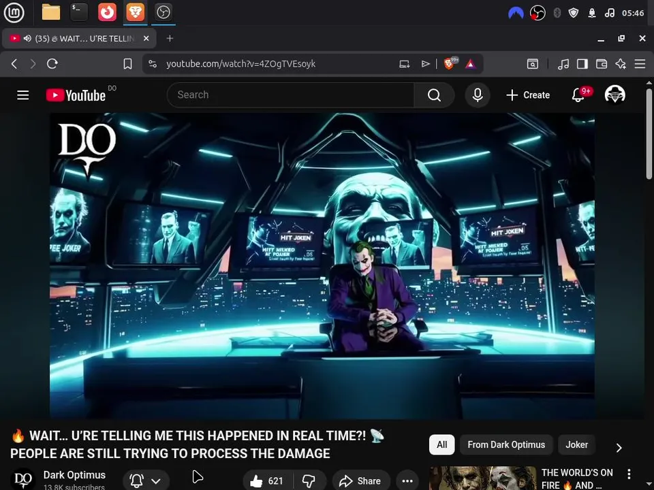Open THE WORLD'S ON FIRE video thumbnail
654x490 pixels.
pyautogui.click(x=482, y=478)
